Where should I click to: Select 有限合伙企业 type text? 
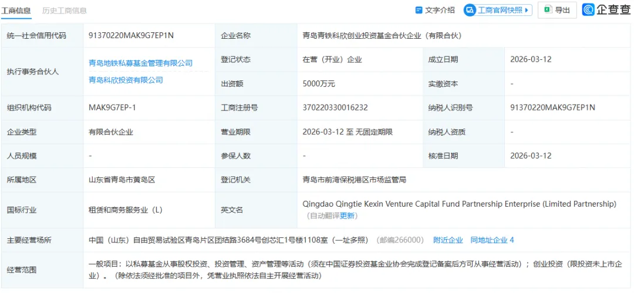pyautogui.click(x=111, y=132)
